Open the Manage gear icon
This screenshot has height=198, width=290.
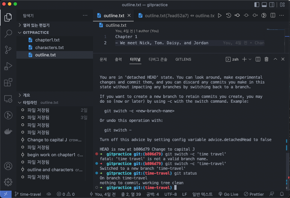coord(8,182)
